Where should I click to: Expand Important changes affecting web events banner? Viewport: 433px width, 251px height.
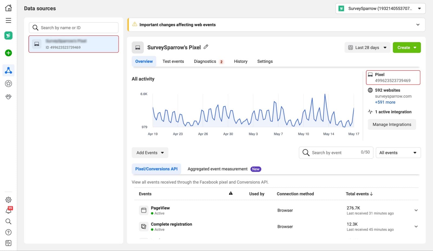418,25
